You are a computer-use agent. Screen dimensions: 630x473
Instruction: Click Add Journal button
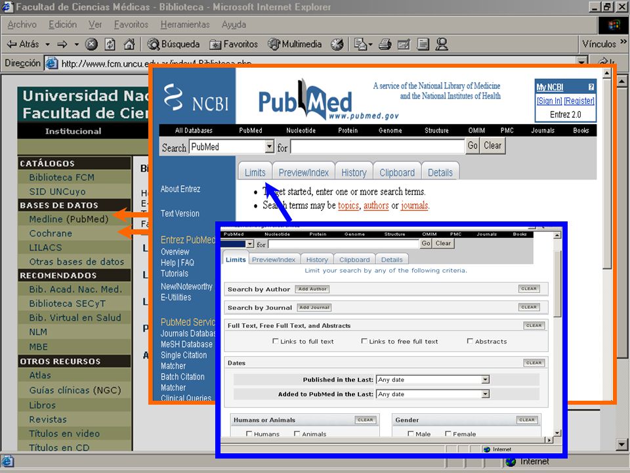point(314,307)
